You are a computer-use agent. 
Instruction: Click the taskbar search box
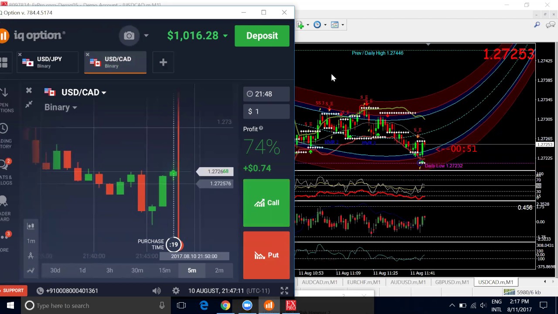click(x=96, y=305)
